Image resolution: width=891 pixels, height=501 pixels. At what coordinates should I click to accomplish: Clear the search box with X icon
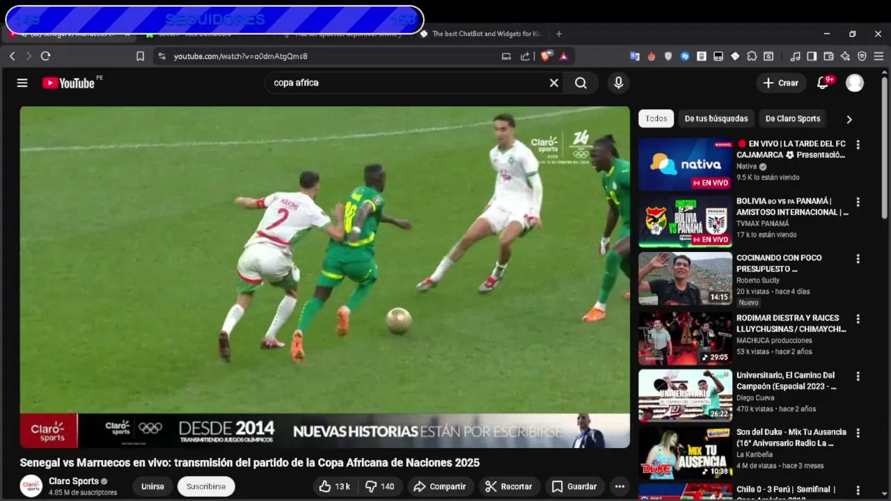(554, 83)
